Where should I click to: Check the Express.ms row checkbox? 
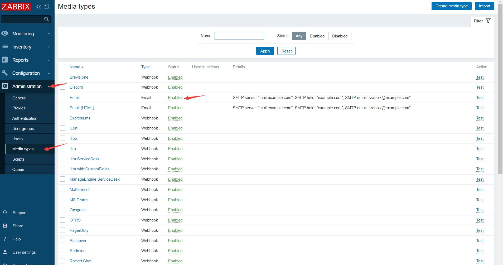pos(62,118)
